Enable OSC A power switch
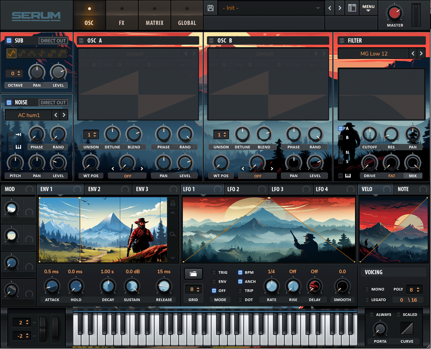The height and width of the screenshot is (349, 431). [81, 40]
